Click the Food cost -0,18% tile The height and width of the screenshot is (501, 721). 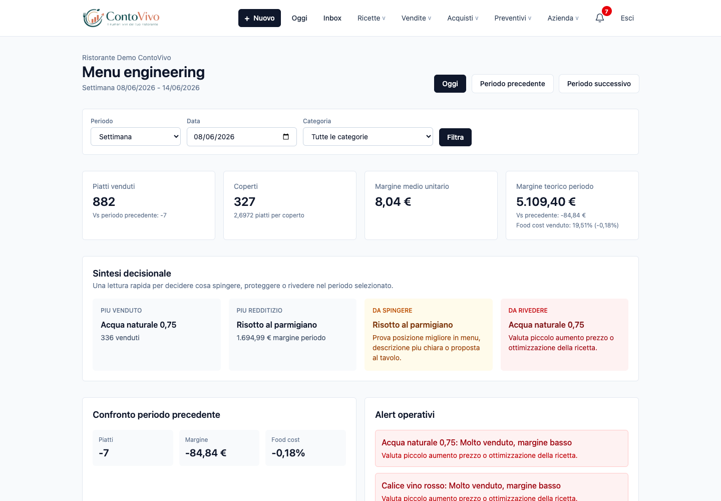tap(305, 448)
